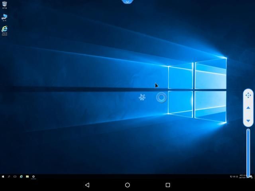
Task: Click the snowflake-shaped overlay icon on desktop
Action: coord(142,97)
